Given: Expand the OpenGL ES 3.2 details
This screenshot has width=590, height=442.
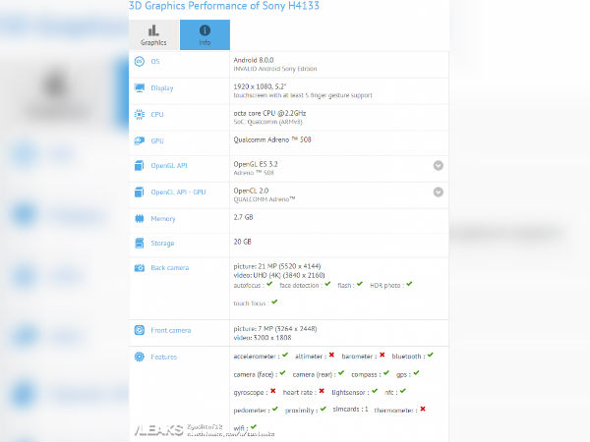Looking at the screenshot, I should [438, 165].
